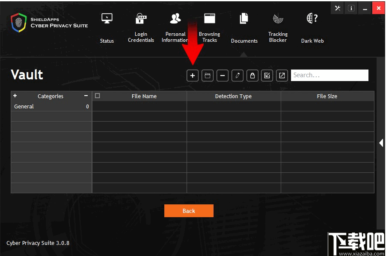Click the import arrow-in-box icon
The width and height of the screenshot is (386, 256).
pos(267,76)
